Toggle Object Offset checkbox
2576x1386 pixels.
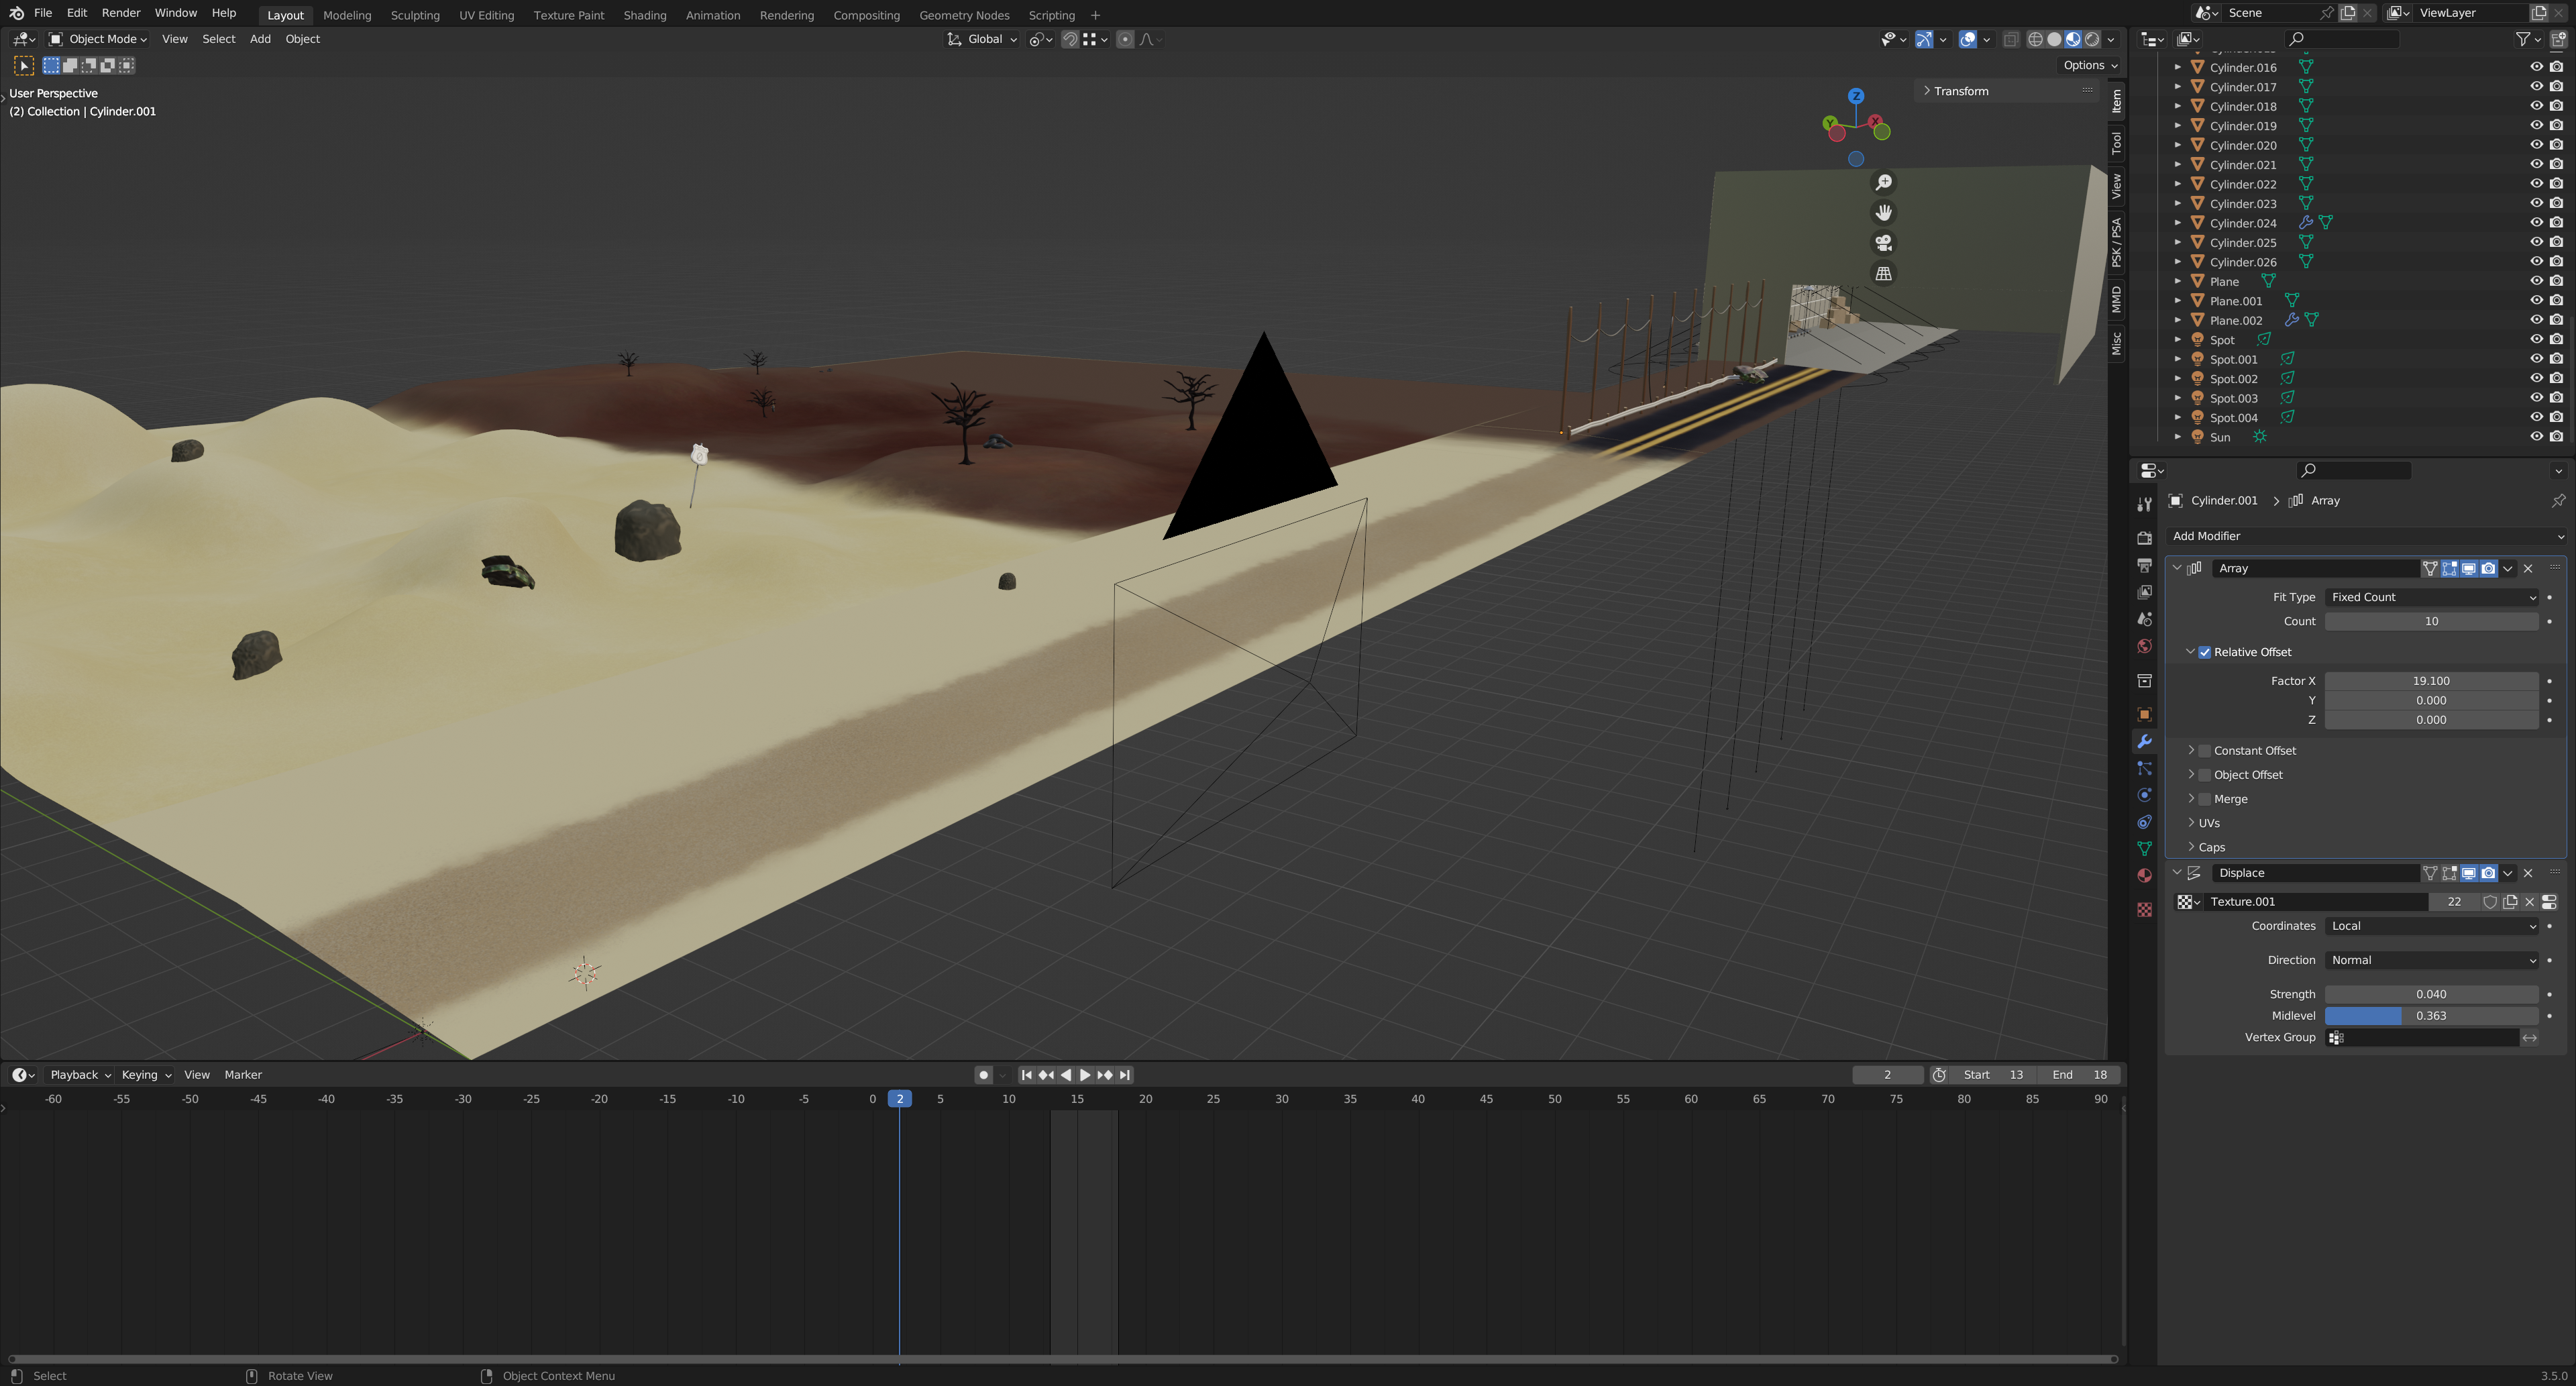(2205, 775)
